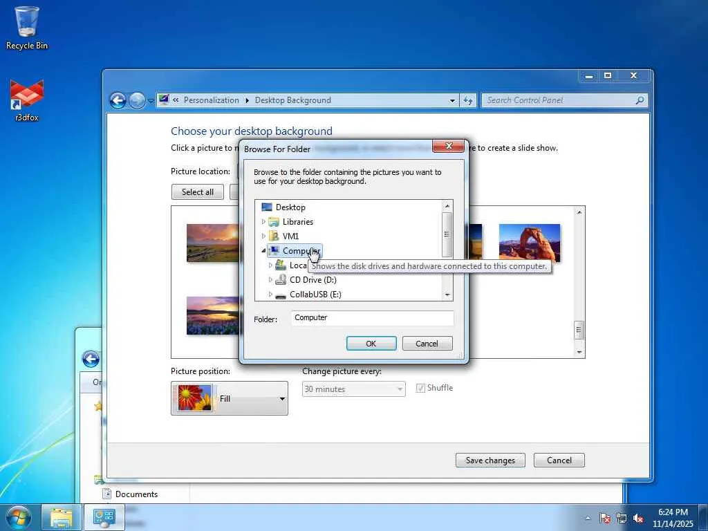Select the VM1 folder
The width and height of the screenshot is (708, 531).
[290, 236]
